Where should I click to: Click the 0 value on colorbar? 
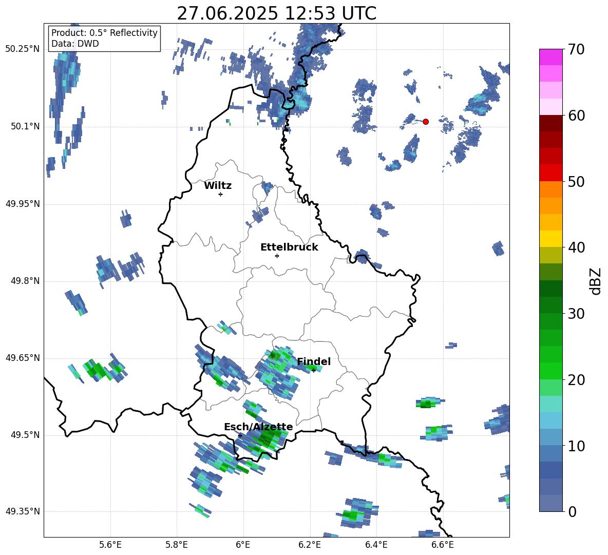(x=572, y=512)
